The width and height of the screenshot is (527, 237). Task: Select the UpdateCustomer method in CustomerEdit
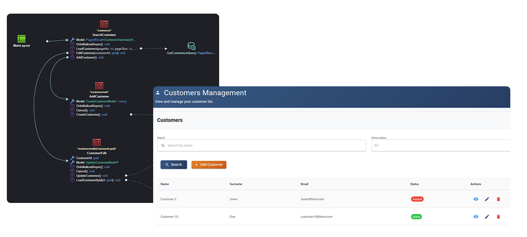click(x=91, y=176)
